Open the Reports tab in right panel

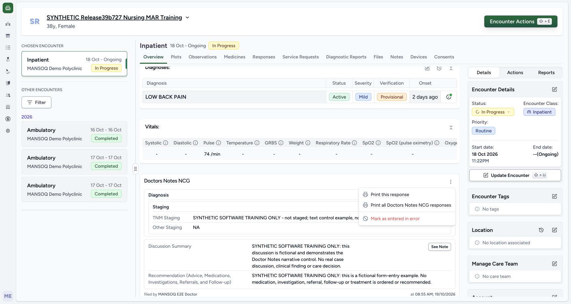coord(546,73)
